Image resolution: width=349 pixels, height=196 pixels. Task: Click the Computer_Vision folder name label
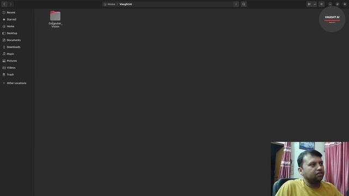tap(56, 25)
